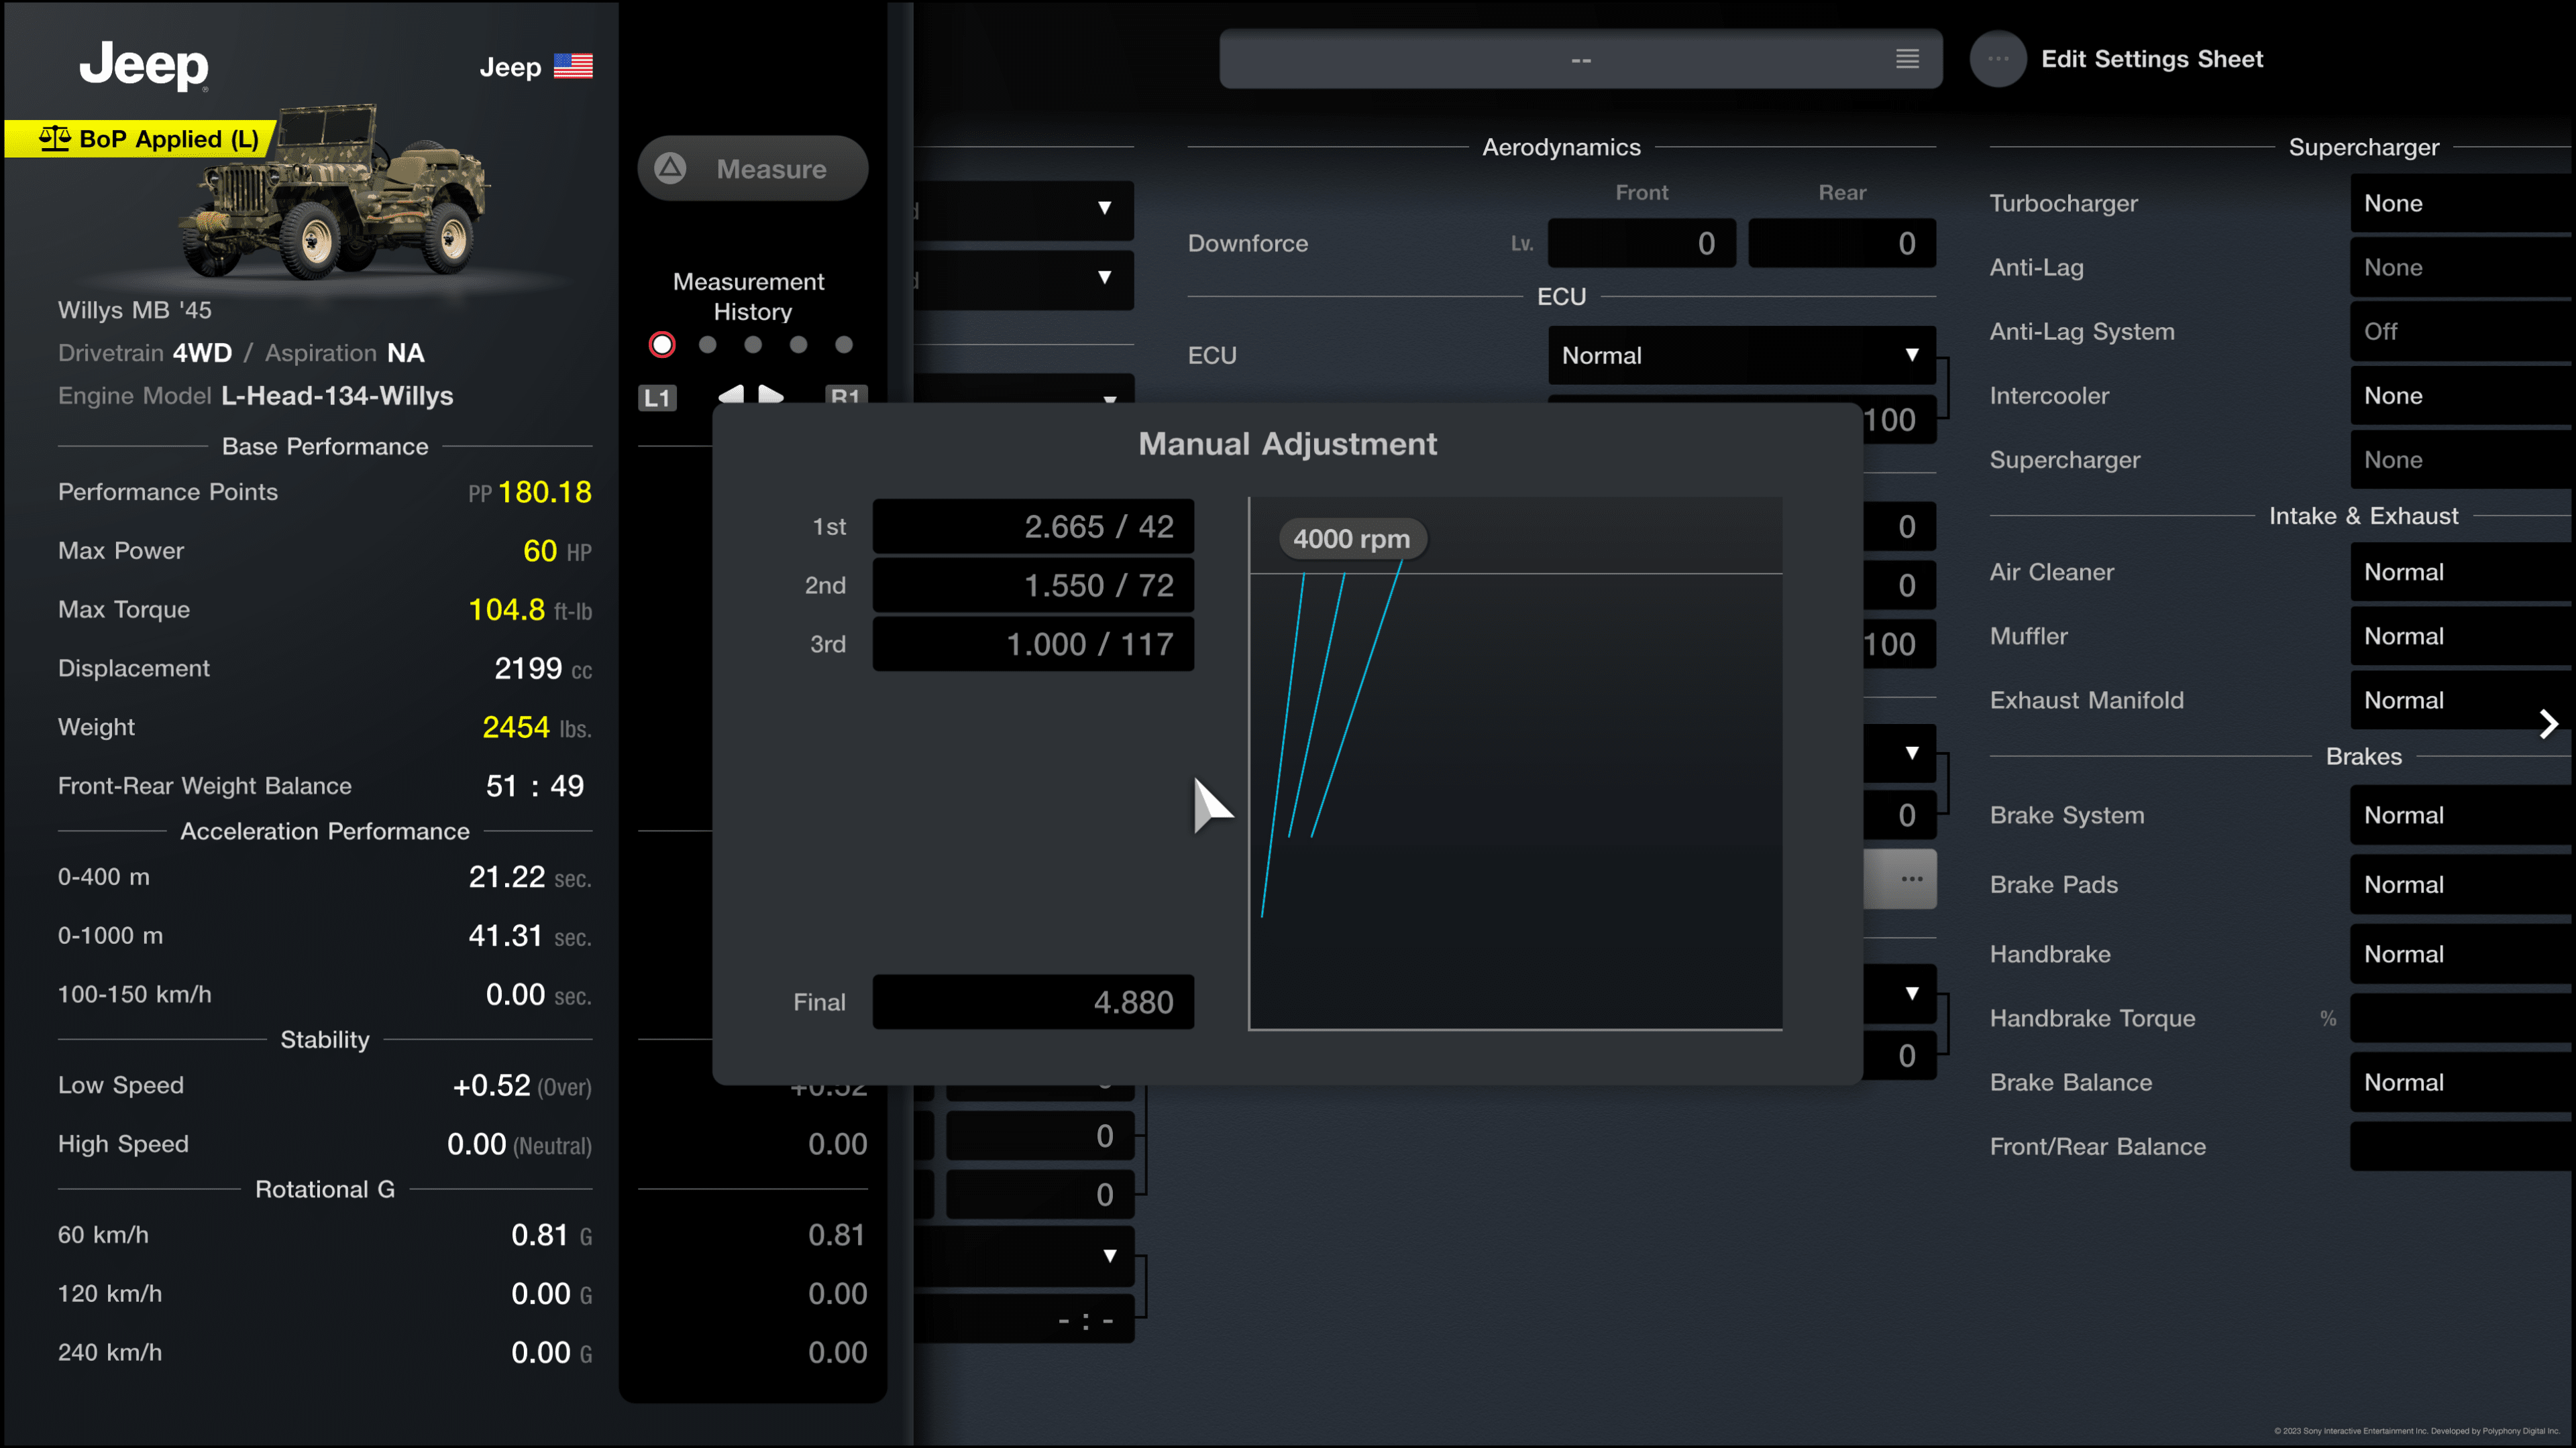Open the Exhaust Manifold Normal field
The width and height of the screenshot is (2576, 1448).
click(2462, 701)
